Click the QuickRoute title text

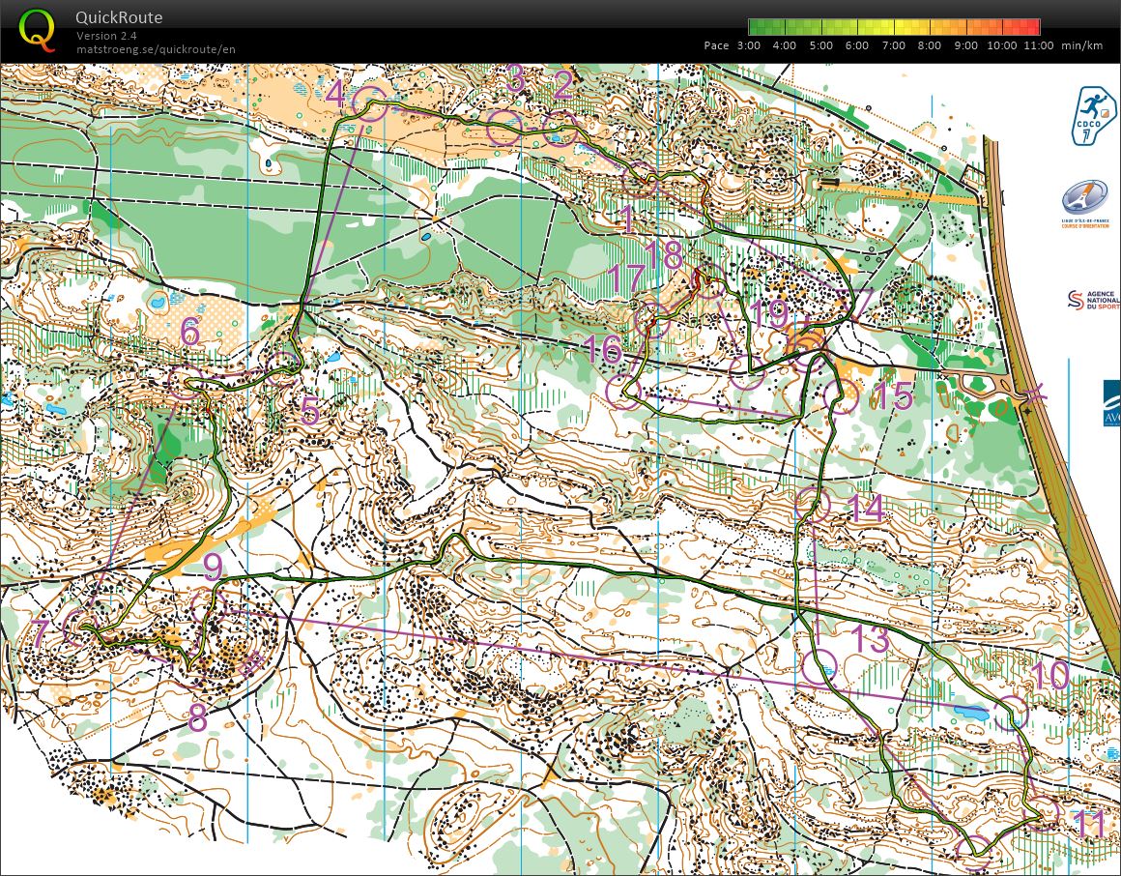119,17
